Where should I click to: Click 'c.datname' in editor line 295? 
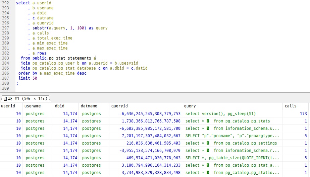coord(43,18)
